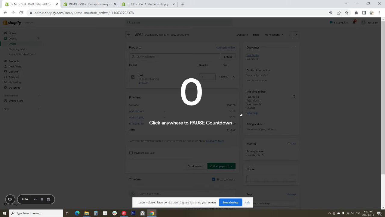385x217 pixels.
Task: Close the Finances summary browser tab
Action: 115,4
